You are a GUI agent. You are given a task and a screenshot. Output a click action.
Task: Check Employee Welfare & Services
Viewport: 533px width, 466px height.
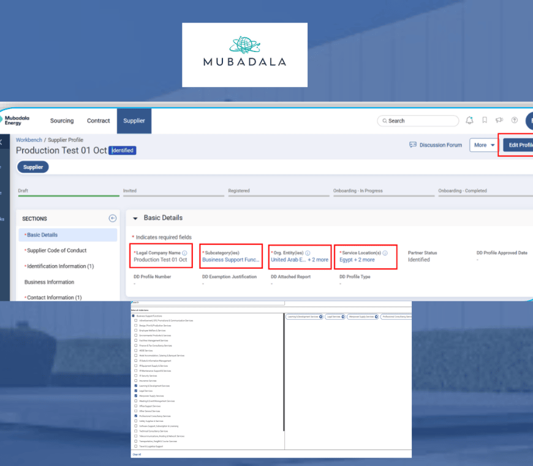(x=136, y=331)
